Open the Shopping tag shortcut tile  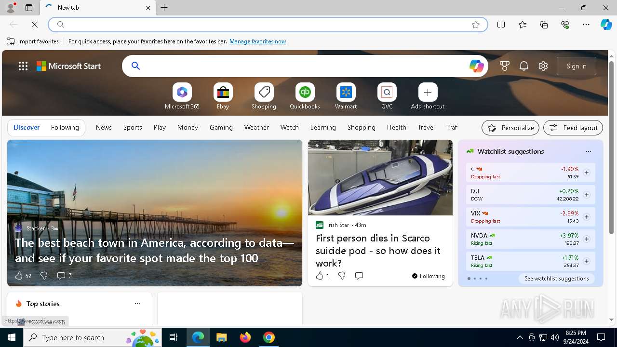pos(264,92)
